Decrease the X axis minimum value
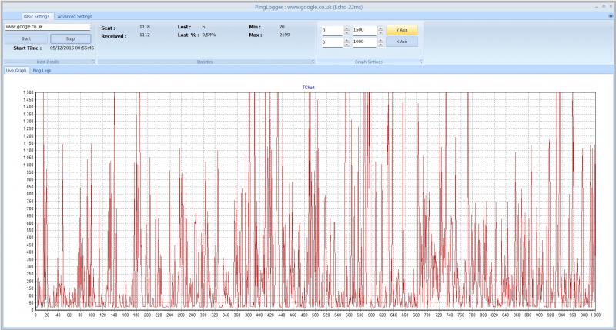 tap(346, 45)
